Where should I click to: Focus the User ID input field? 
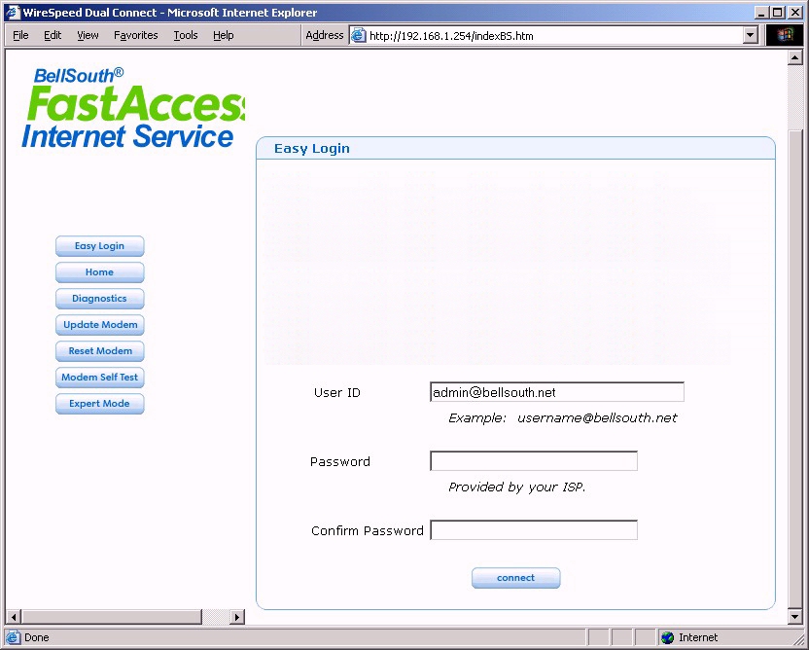pos(557,392)
